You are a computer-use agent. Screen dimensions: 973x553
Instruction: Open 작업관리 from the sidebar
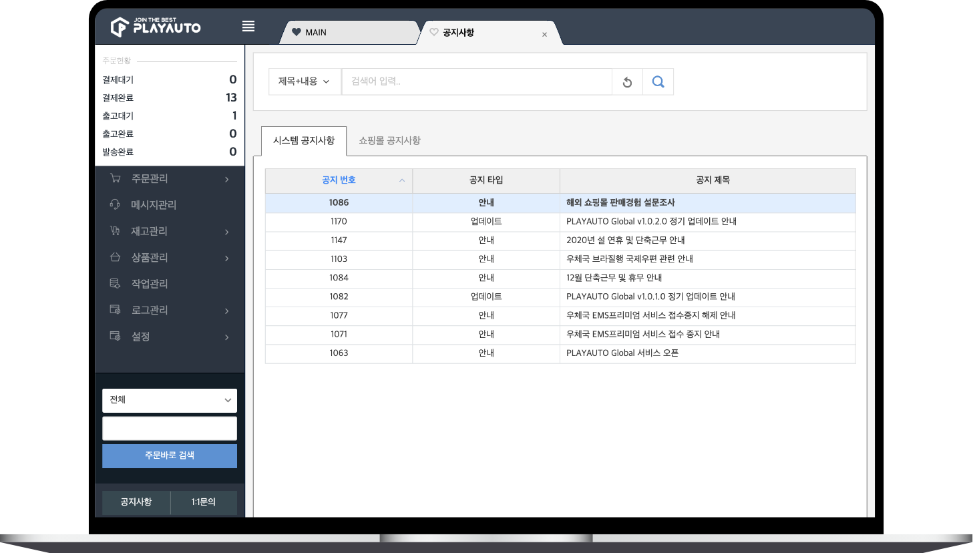(150, 284)
